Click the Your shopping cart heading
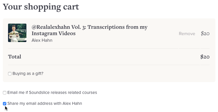This screenshot has height=112, width=218. tap(41, 7)
